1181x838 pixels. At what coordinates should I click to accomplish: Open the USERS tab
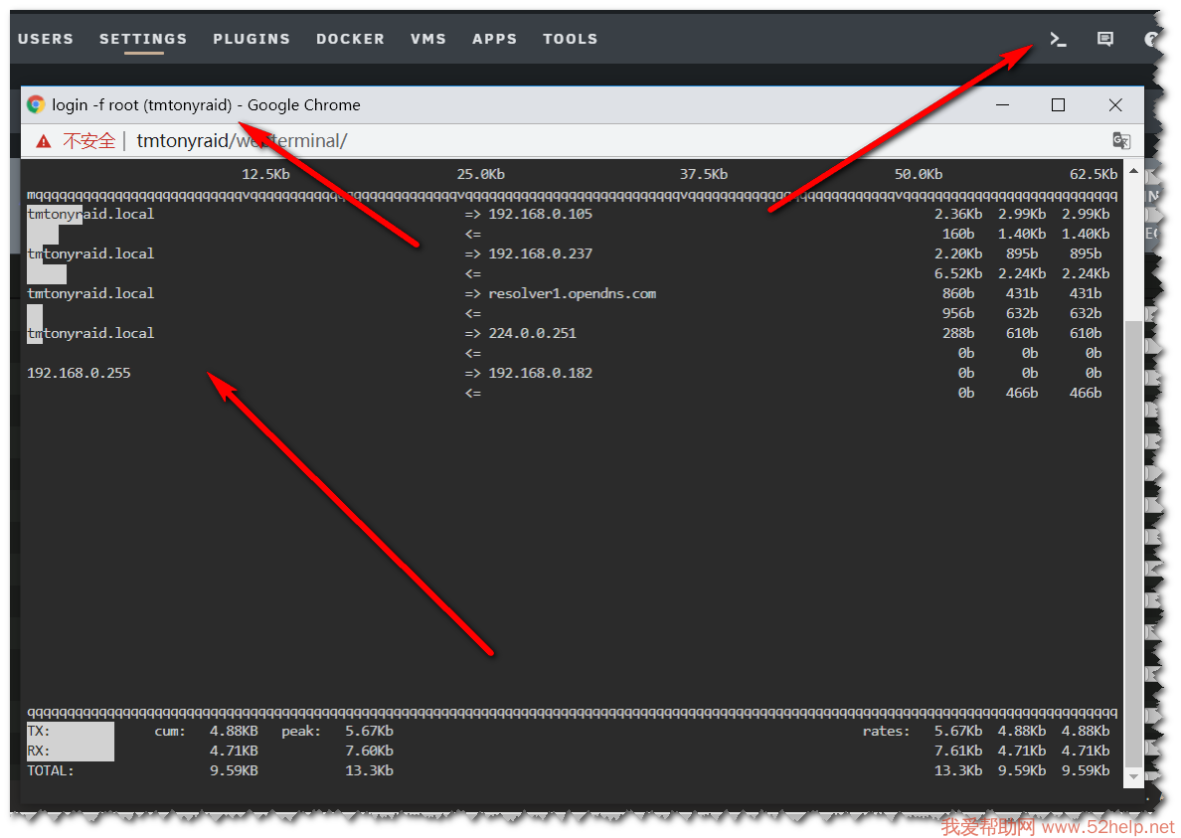pos(46,39)
